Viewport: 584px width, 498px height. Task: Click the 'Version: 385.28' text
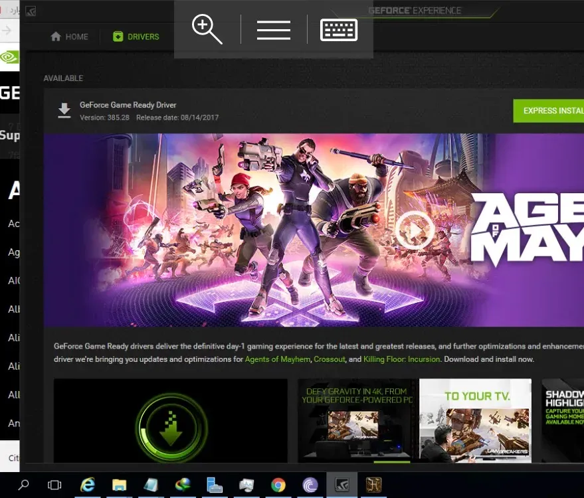(104, 118)
